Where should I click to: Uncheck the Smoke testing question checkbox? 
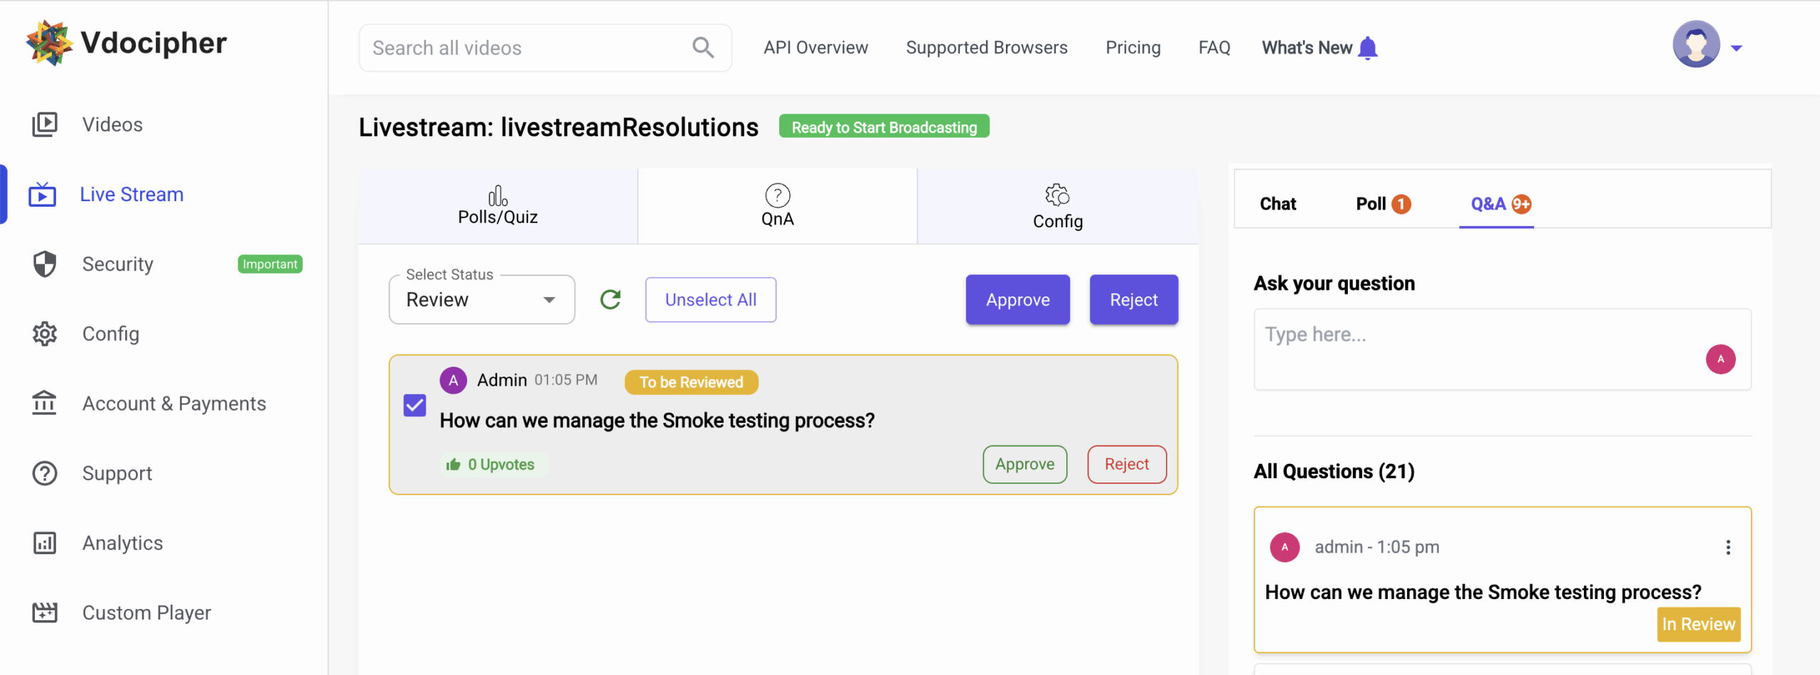(415, 406)
